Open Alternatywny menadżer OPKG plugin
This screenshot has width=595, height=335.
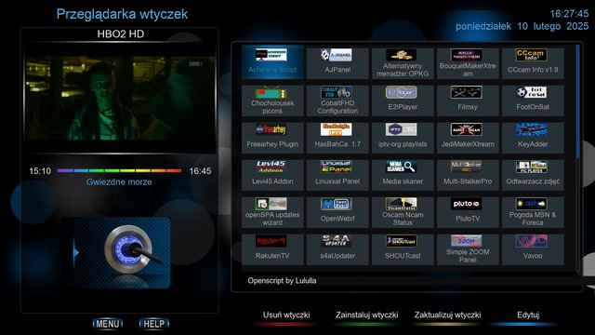tap(403, 62)
